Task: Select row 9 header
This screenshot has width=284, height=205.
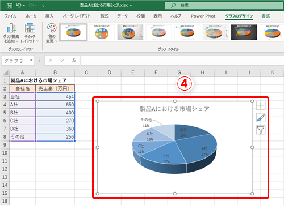Action: 5,145
